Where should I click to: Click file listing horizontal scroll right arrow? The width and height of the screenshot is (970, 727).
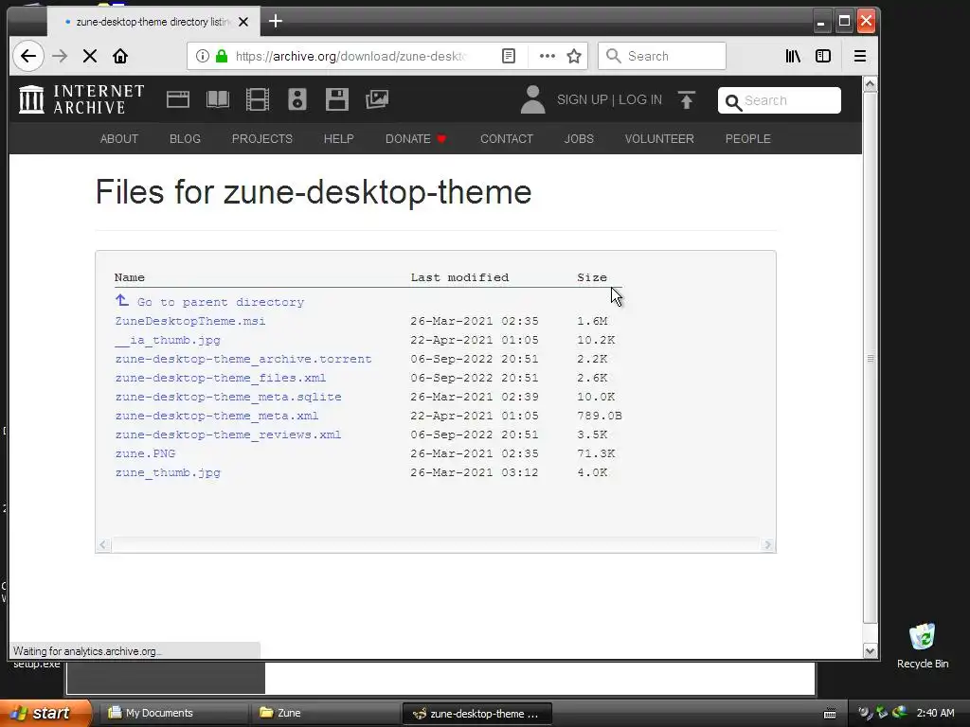(767, 544)
